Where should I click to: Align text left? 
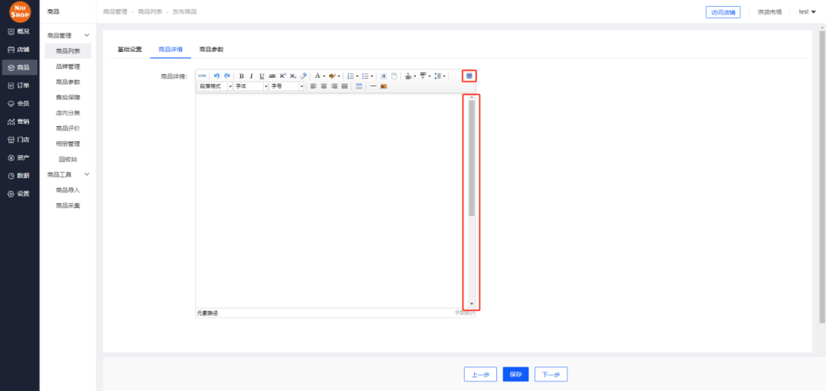[313, 86]
